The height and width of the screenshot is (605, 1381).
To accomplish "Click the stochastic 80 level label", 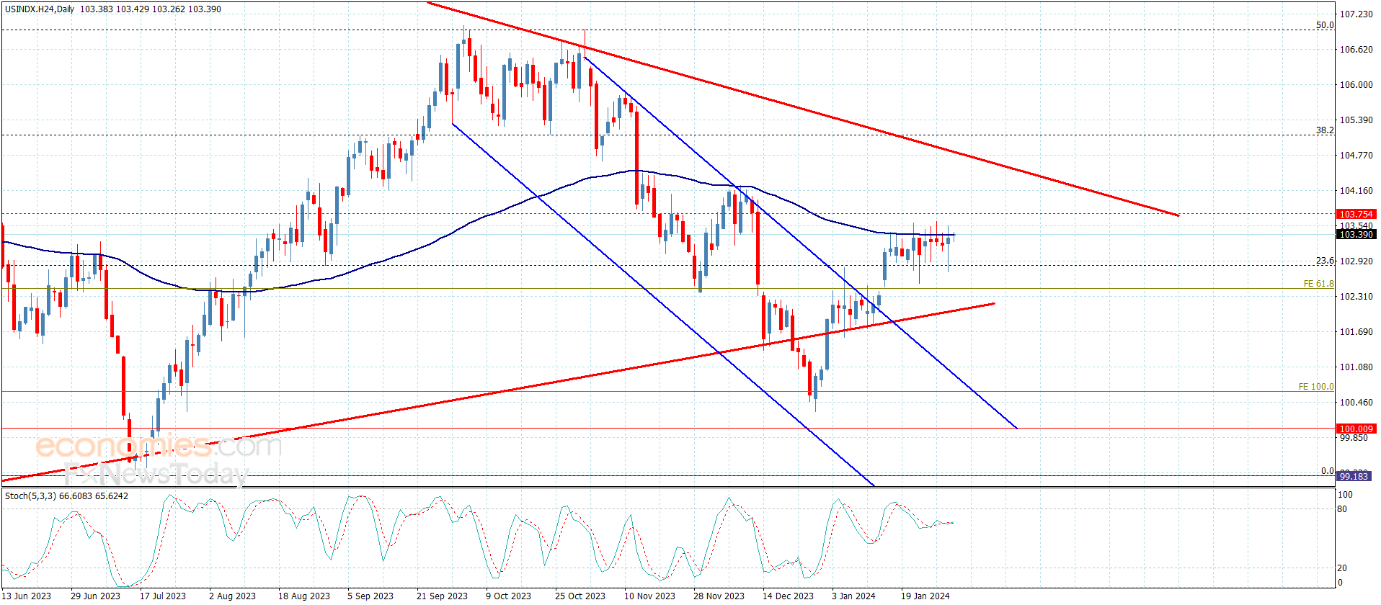I will coord(1342,509).
